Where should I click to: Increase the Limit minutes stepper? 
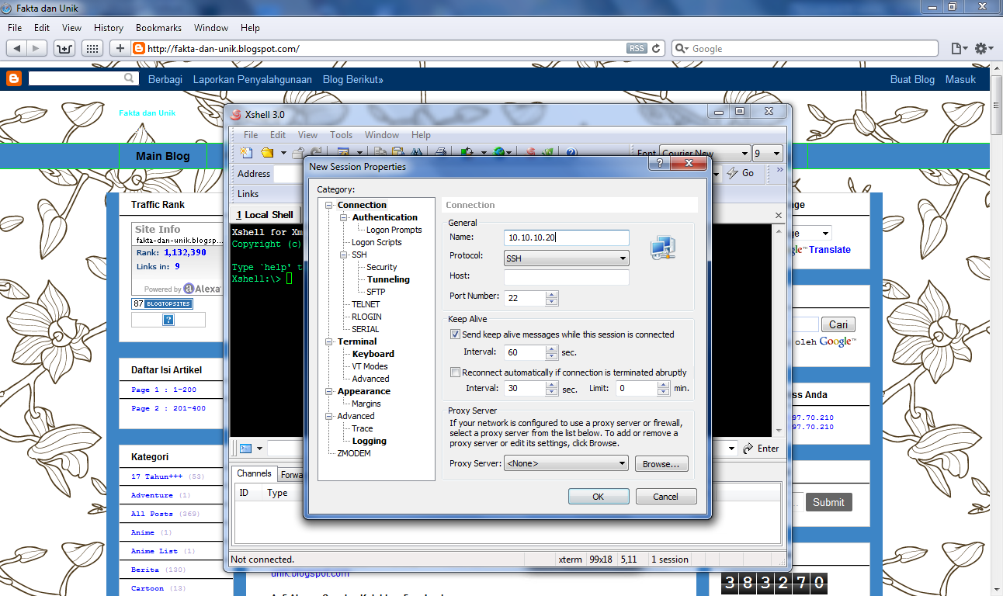pyautogui.click(x=665, y=384)
